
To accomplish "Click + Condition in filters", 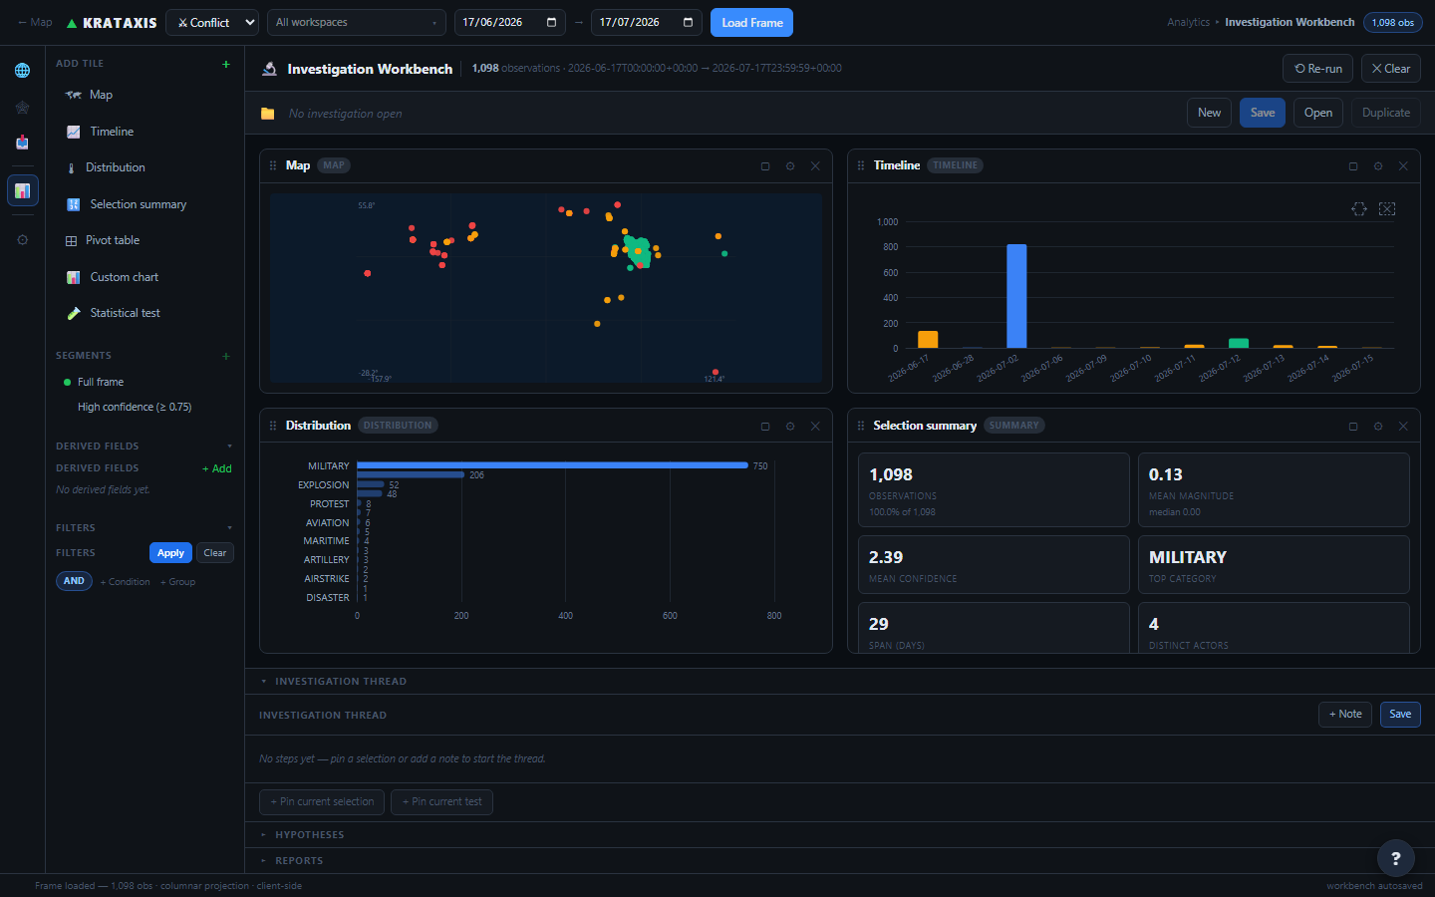I will [126, 582].
